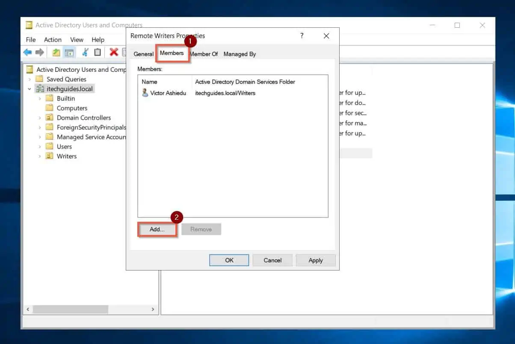Click the red X Delete toolbar icon
515x344 pixels.
point(114,52)
